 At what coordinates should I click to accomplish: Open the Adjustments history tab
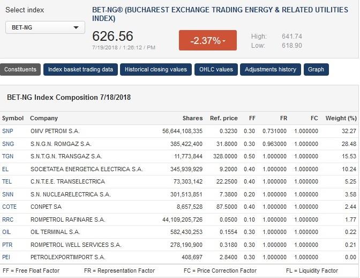coord(271,69)
